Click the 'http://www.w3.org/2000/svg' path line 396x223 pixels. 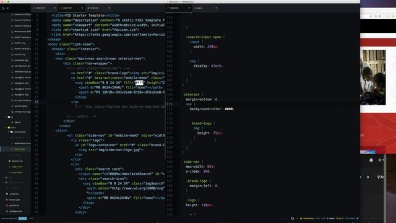click(x=126, y=188)
